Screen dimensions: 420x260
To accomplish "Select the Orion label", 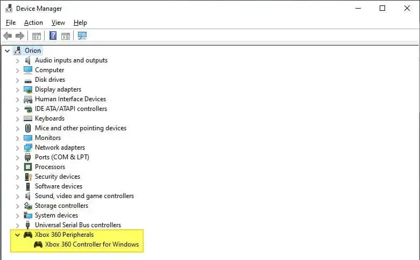I will (x=33, y=51).
